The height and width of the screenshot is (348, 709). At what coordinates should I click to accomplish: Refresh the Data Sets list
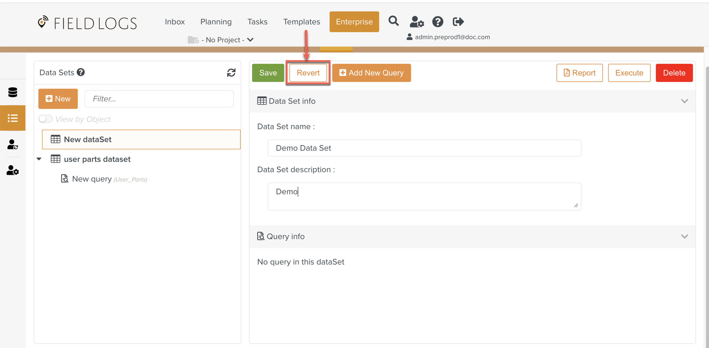pos(231,73)
